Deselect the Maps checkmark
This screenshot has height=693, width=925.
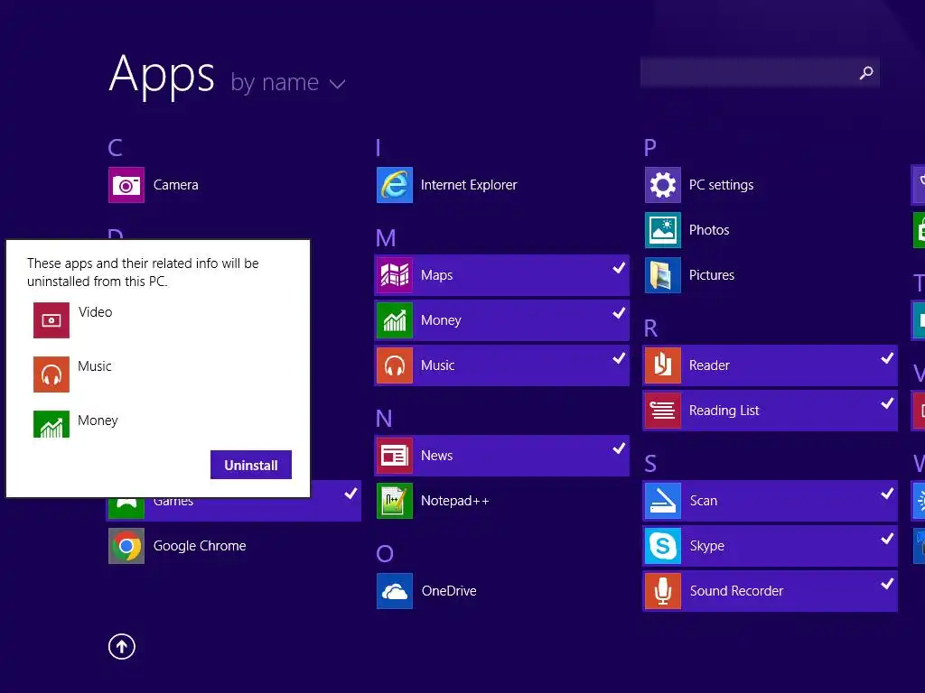(619, 268)
